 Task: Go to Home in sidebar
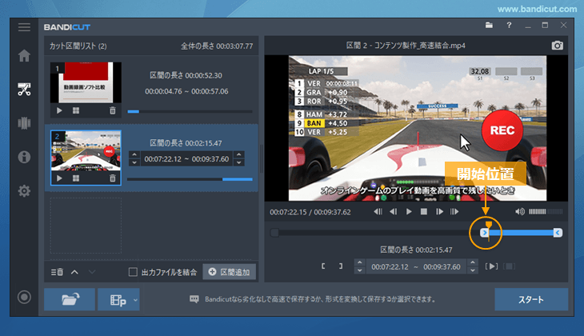(x=24, y=55)
